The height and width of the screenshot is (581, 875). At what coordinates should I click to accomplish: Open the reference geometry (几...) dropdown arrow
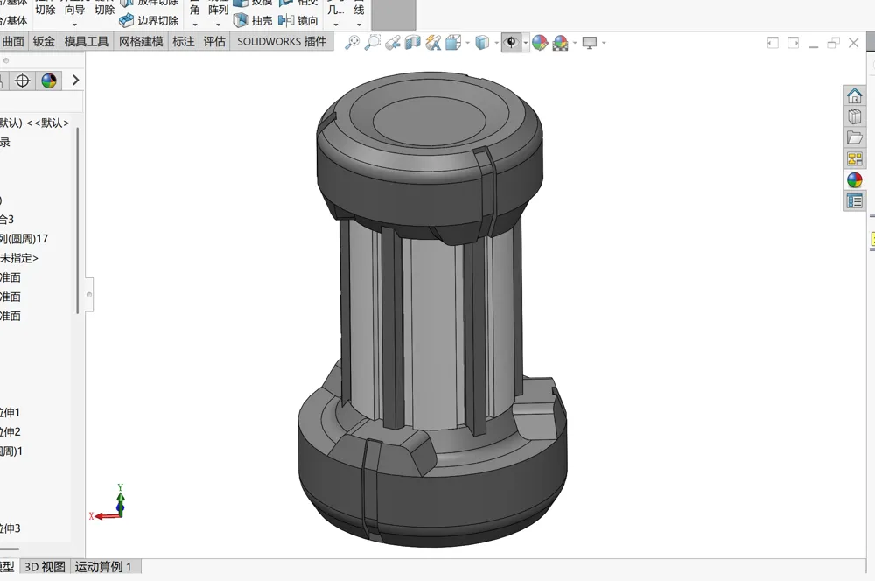click(x=335, y=24)
